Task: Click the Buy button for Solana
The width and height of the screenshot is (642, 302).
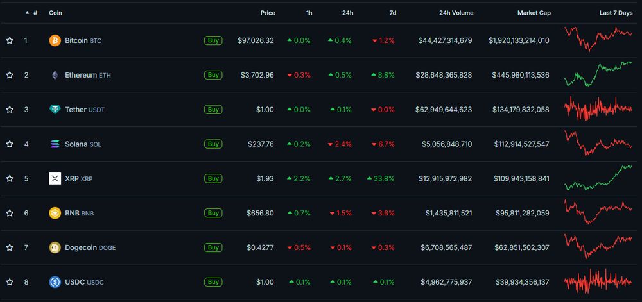Action: coord(213,144)
